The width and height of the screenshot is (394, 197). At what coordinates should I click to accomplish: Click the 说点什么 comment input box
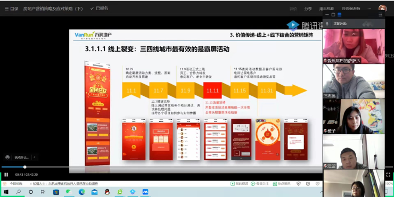[x=22, y=157]
